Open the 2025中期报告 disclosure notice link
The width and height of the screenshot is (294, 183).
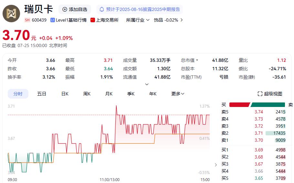[x=143, y=9]
